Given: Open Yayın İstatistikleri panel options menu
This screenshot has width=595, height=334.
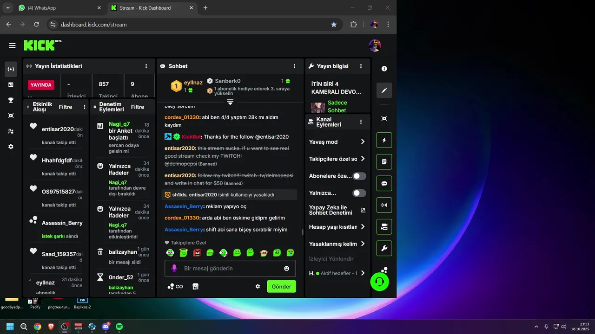Looking at the screenshot, I should pyautogui.click(x=146, y=66).
